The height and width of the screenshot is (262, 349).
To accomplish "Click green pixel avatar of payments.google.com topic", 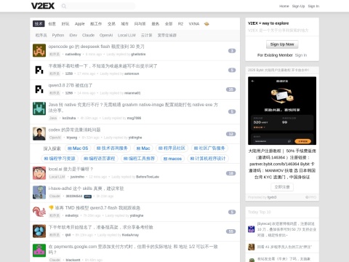I will (39, 250).
